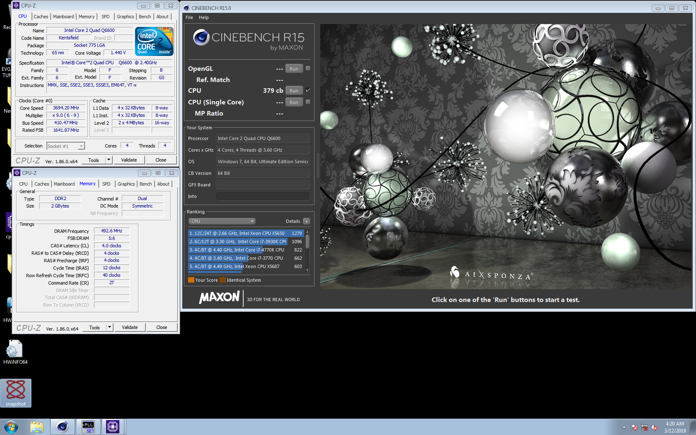Expand Tools dropdown arrow in upper CPU-Z
The height and width of the screenshot is (435, 696).
point(109,160)
